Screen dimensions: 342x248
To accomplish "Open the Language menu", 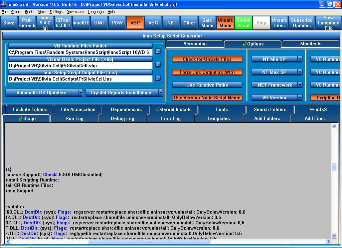I will click(x=96, y=12).
